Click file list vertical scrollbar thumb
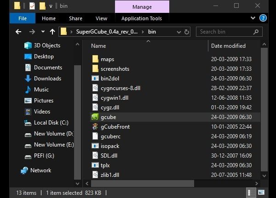Image resolution: width=276 pixels, height=198 pixels. pyautogui.click(x=264, y=109)
